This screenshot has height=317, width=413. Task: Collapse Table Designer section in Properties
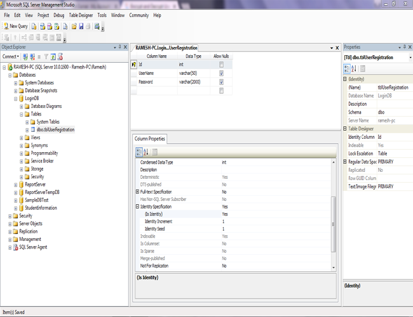coord(345,129)
